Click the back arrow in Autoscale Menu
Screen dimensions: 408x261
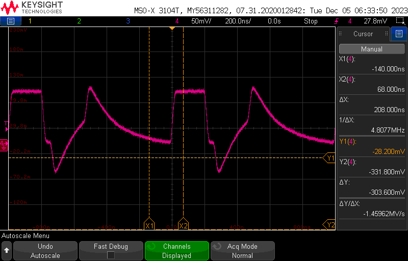(7, 251)
